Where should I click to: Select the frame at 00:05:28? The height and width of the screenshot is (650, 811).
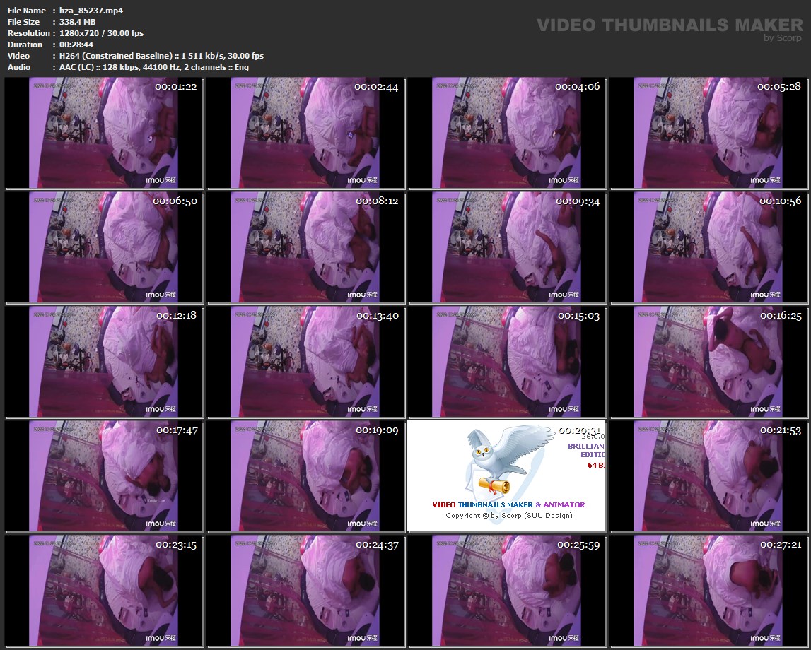(708, 133)
